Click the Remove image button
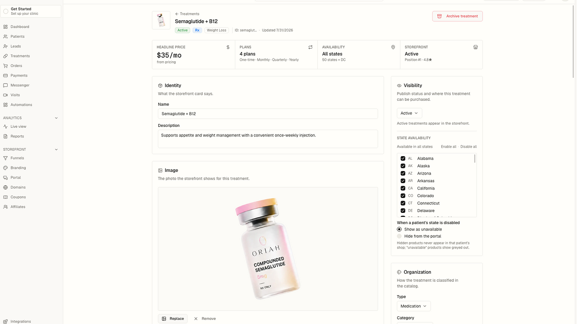This screenshot has width=577, height=324. (205, 319)
